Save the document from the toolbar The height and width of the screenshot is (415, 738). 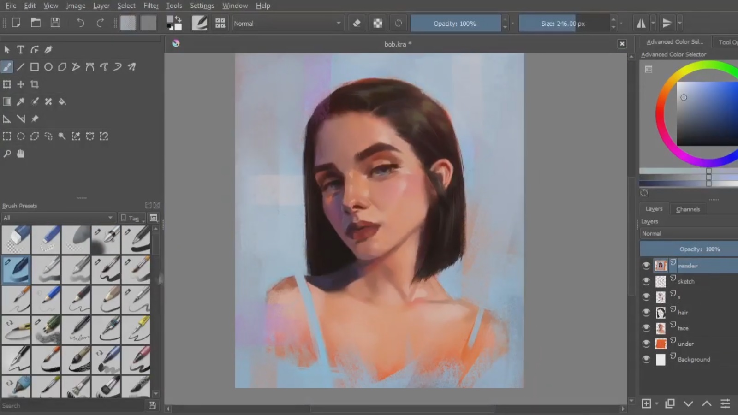point(55,23)
